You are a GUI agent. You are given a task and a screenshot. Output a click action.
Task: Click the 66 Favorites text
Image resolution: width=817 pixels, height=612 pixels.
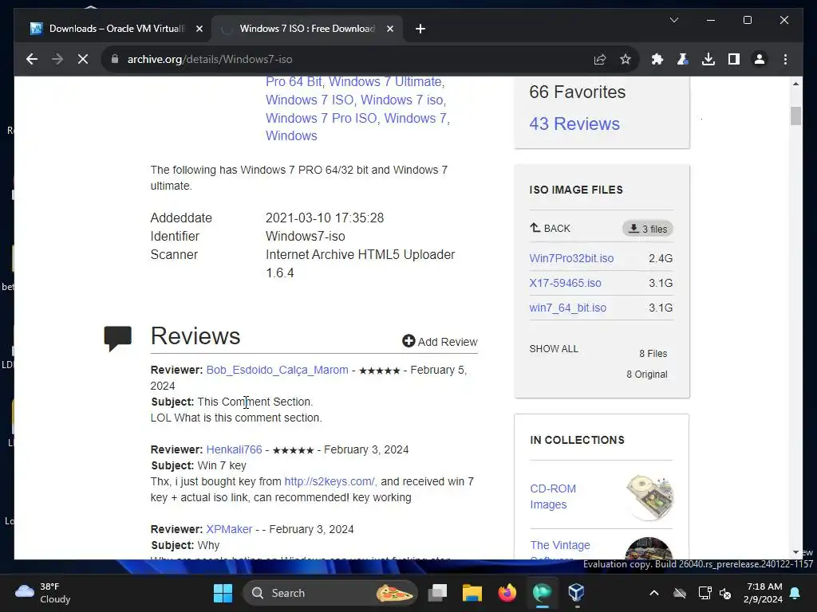(578, 92)
